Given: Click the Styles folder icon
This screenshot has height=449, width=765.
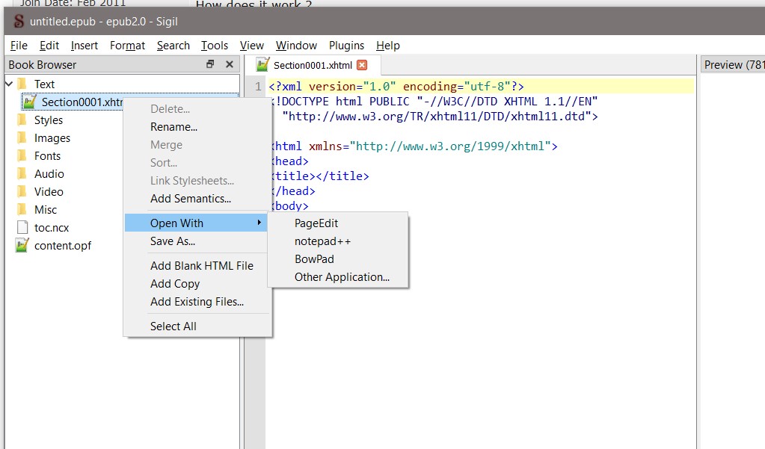Looking at the screenshot, I should click(22, 120).
